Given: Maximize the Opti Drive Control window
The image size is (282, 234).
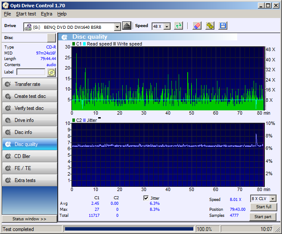Looking at the screenshot, I should [x=268, y=6].
